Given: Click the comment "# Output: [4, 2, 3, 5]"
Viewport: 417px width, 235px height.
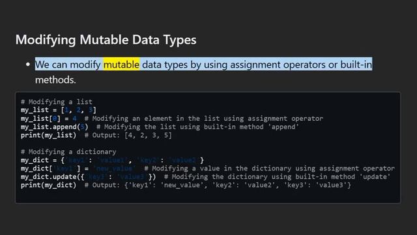Looking at the screenshot, I should tap(128, 135).
